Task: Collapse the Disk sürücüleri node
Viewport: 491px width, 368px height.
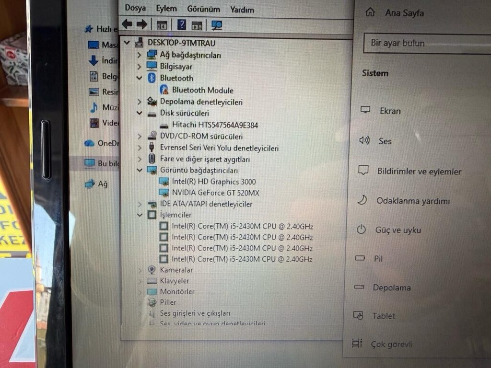Action: [140, 113]
